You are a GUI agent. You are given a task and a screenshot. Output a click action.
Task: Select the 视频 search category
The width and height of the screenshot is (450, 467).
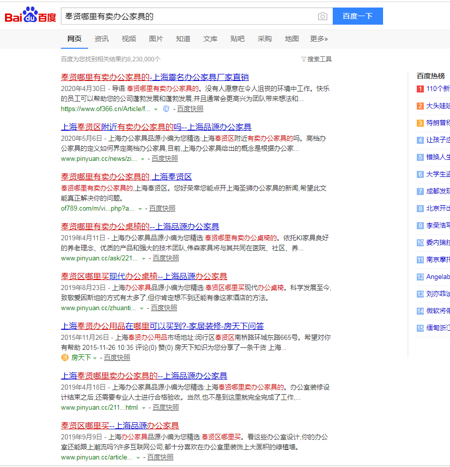(129, 39)
